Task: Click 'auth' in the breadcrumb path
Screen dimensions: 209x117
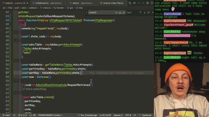Action: pos(17,8)
